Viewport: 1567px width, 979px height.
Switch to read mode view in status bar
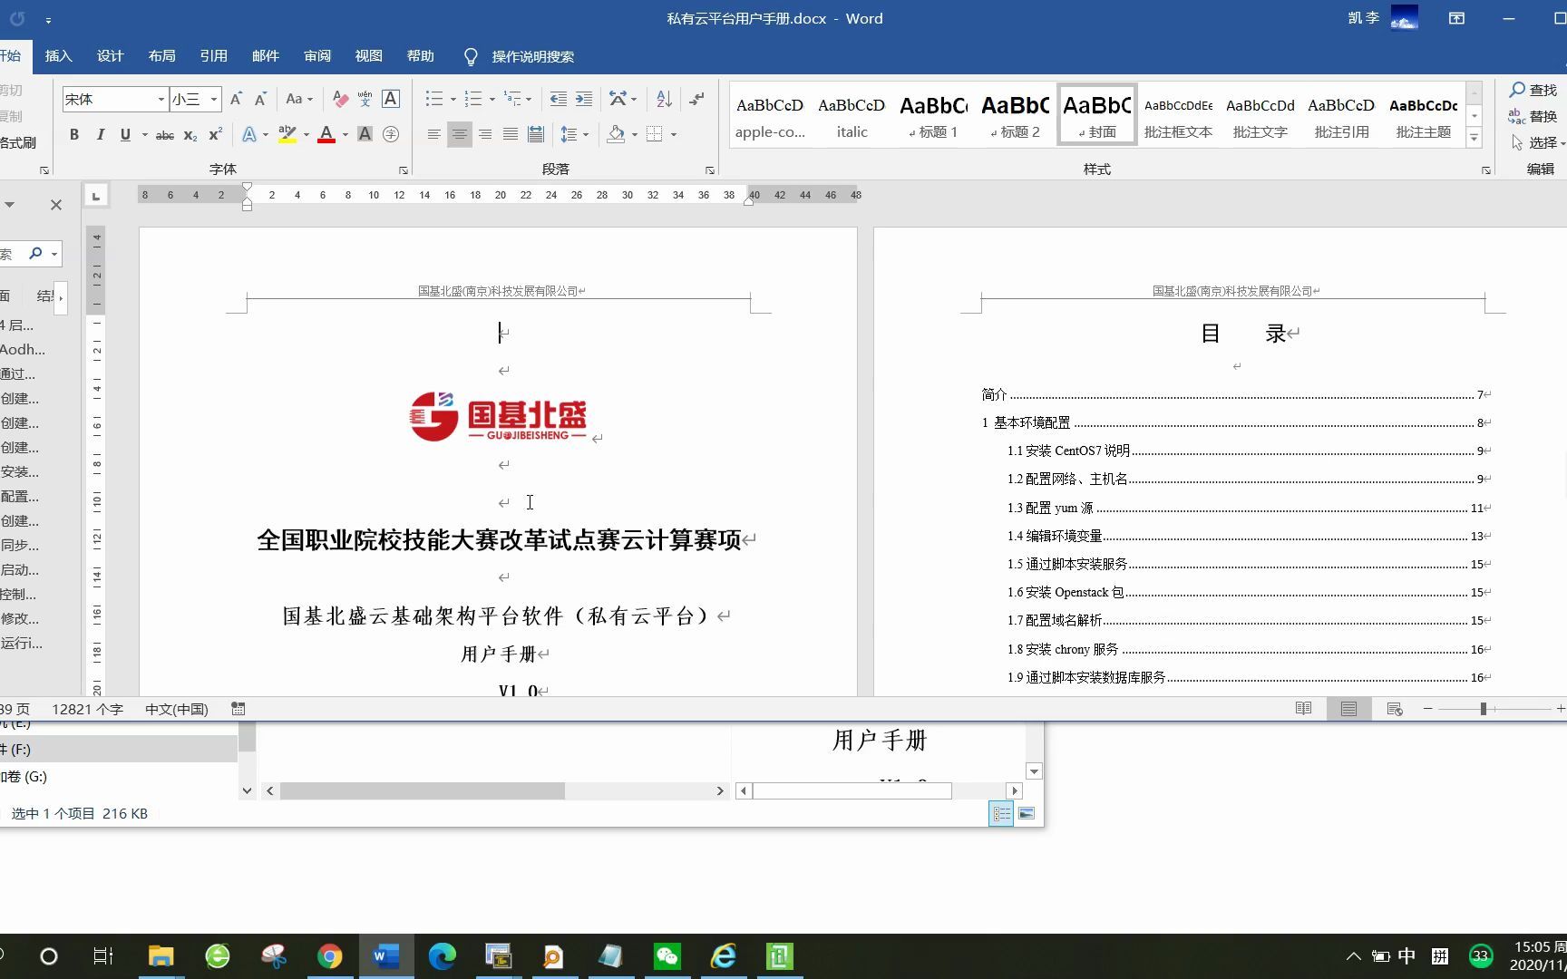[1303, 709]
